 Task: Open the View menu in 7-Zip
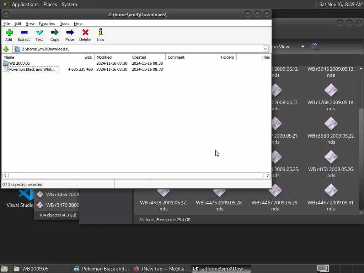[30, 23]
